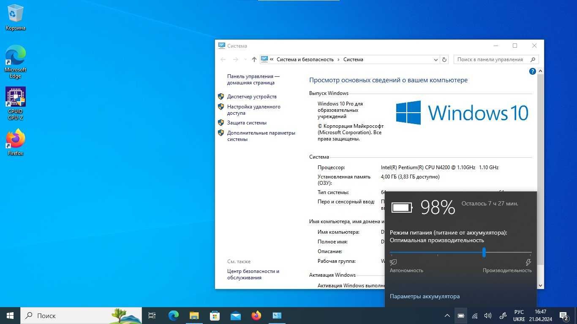577x324 pixels.
Task: Click the forward navigation arrow
Action: 236,59
